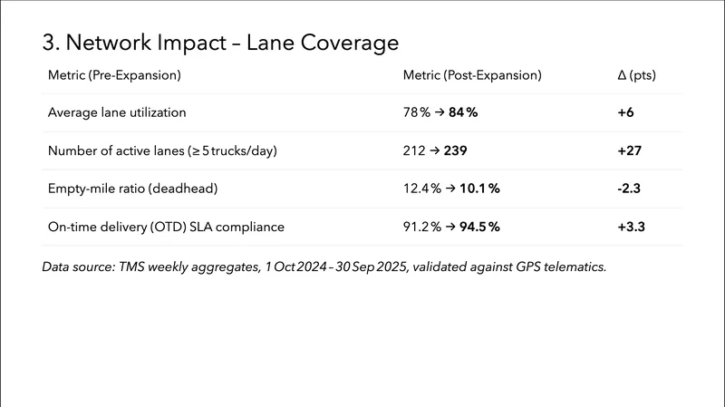Click the slide title Network Impact – Lane Coverage
725x407 pixels.
[x=221, y=43]
